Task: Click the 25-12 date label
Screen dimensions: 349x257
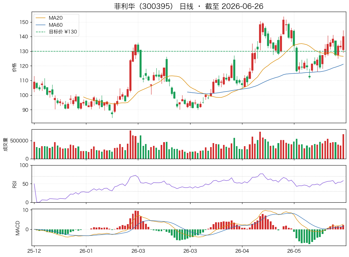Action: 34,251
